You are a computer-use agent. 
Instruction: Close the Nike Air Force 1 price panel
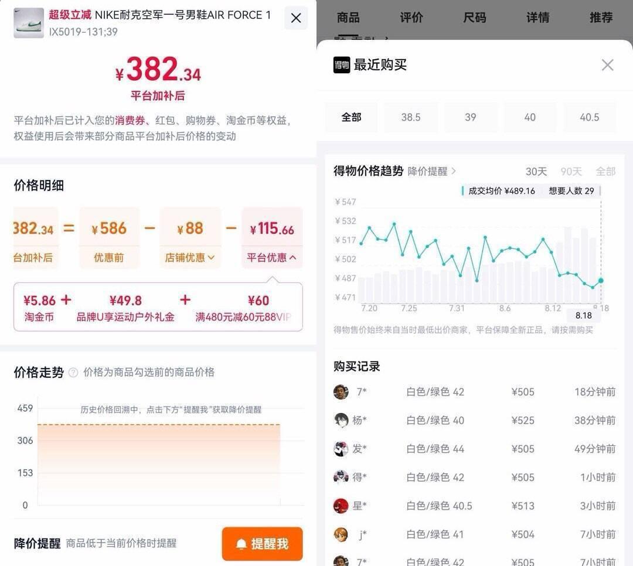click(x=296, y=18)
